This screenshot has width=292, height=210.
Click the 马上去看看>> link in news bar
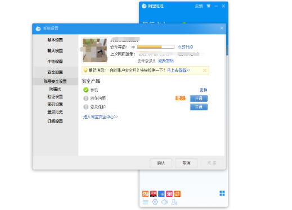178,70
